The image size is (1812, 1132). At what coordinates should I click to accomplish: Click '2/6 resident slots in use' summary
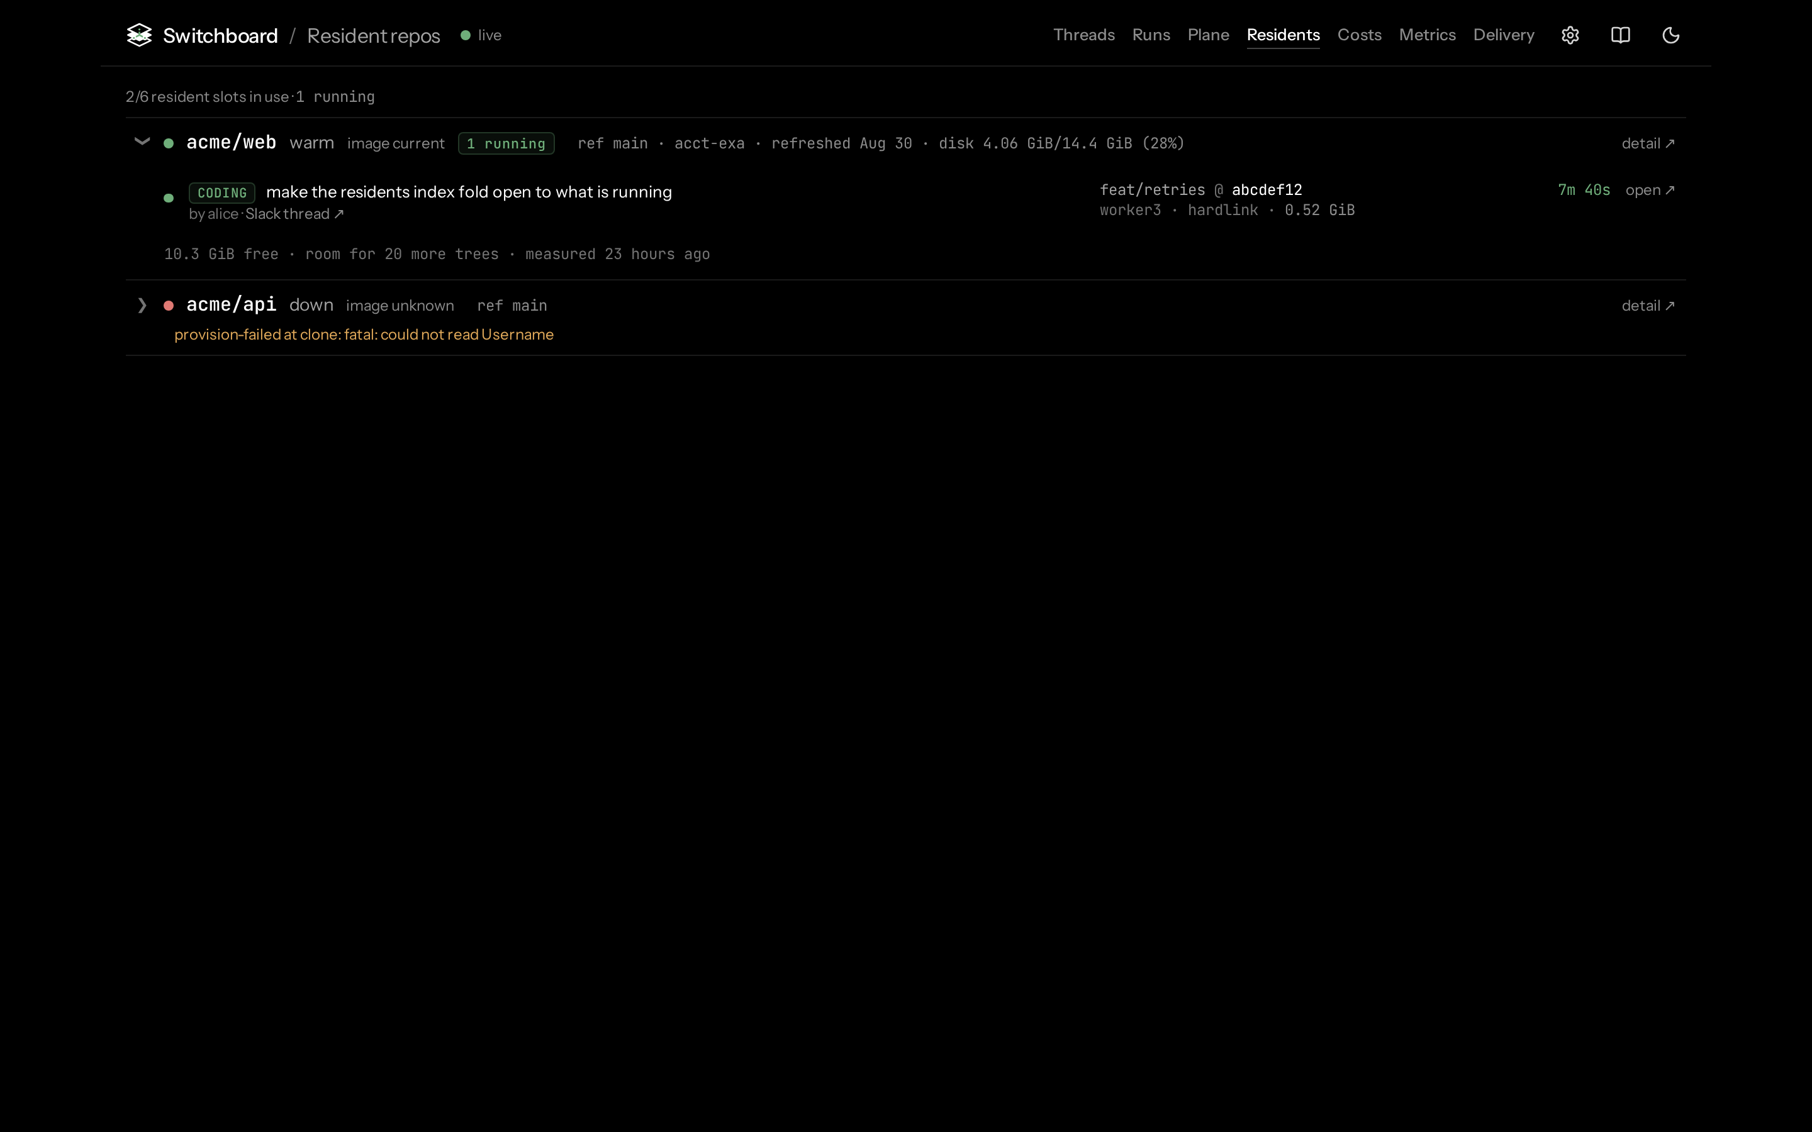[x=208, y=97]
